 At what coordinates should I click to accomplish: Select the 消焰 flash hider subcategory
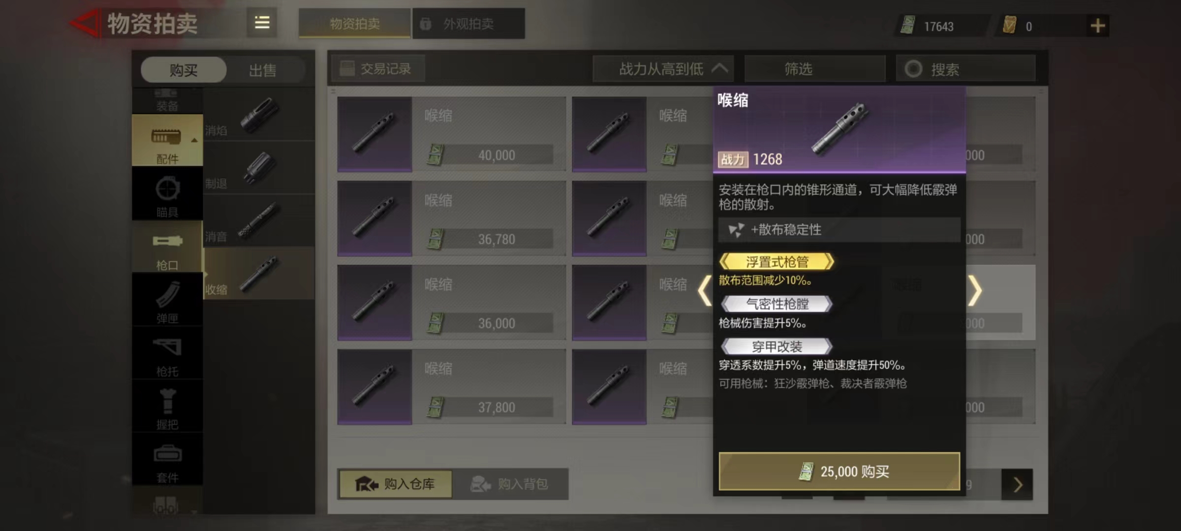click(259, 115)
